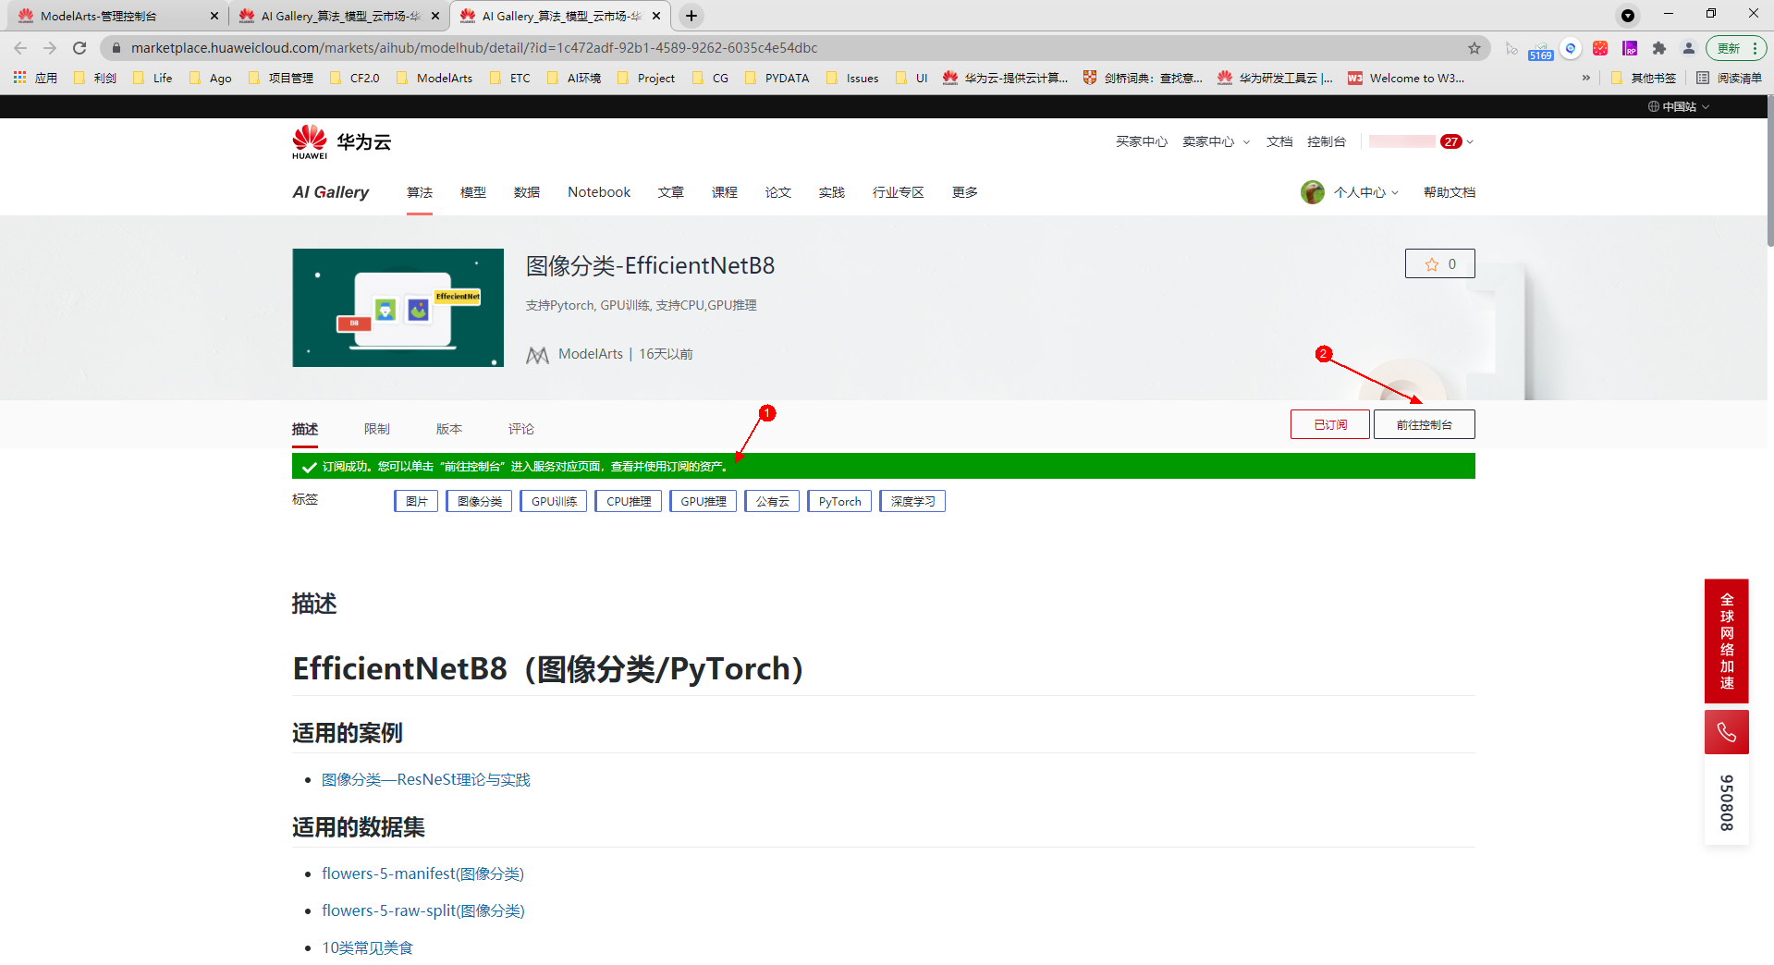This screenshot has height=965, width=1774.
Task: Favorite this model with the star button
Action: [1439, 263]
